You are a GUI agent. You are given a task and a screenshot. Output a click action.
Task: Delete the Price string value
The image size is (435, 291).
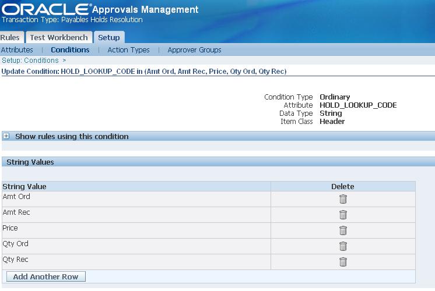[x=343, y=230]
